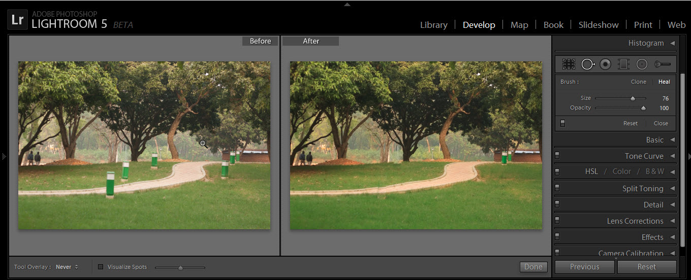Viewport: 691px width, 280px height.
Task: Select the Crop Overlay tool
Action: tap(569, 64)
